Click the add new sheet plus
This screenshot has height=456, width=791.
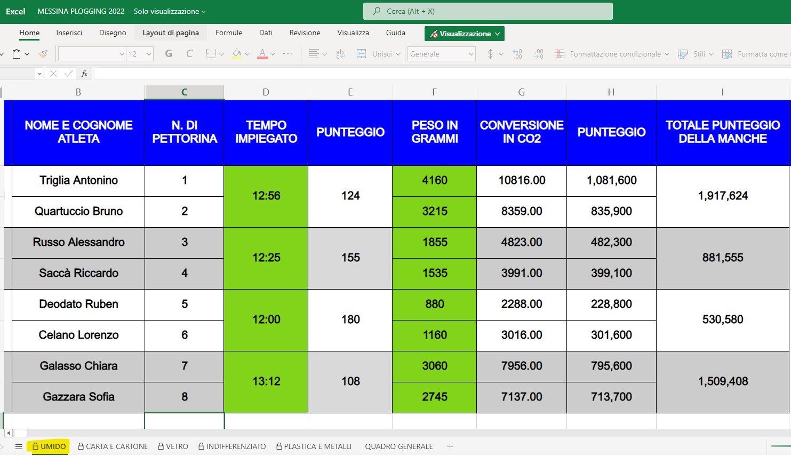click(x=450, y=446)
